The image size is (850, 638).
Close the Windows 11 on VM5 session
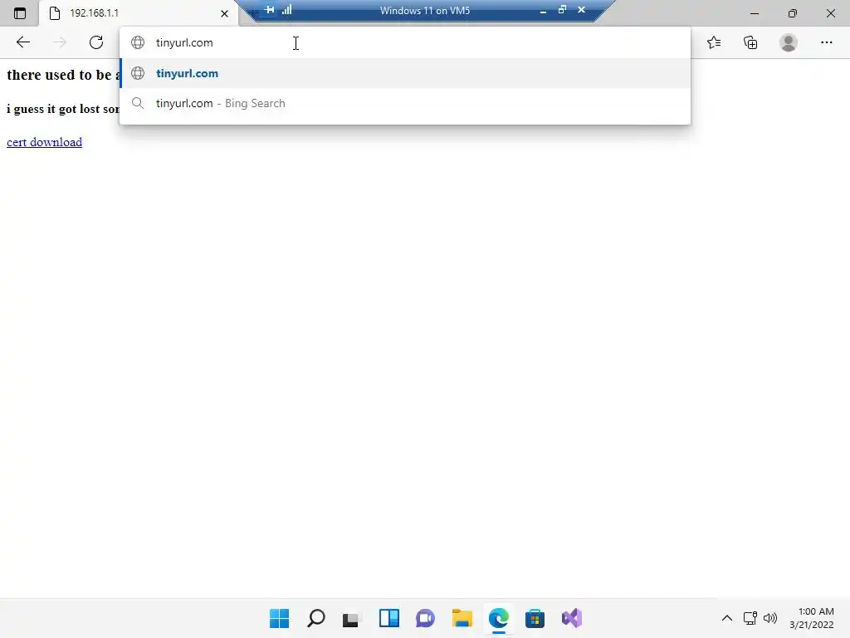[x=581, y=10]
